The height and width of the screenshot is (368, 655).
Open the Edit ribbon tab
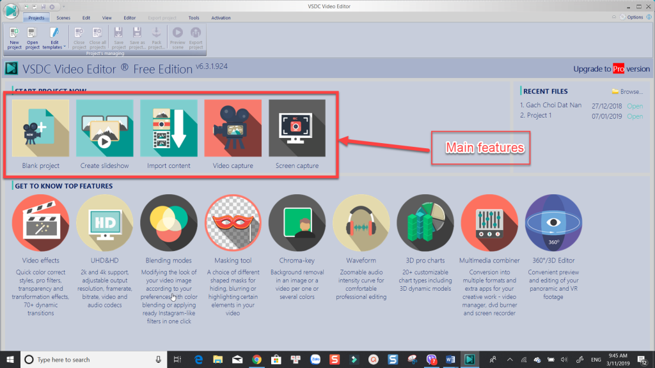(86, 18)
